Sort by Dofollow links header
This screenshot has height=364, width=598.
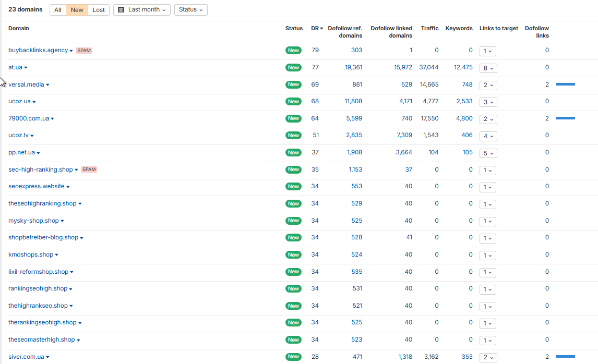tap(536, 32)
